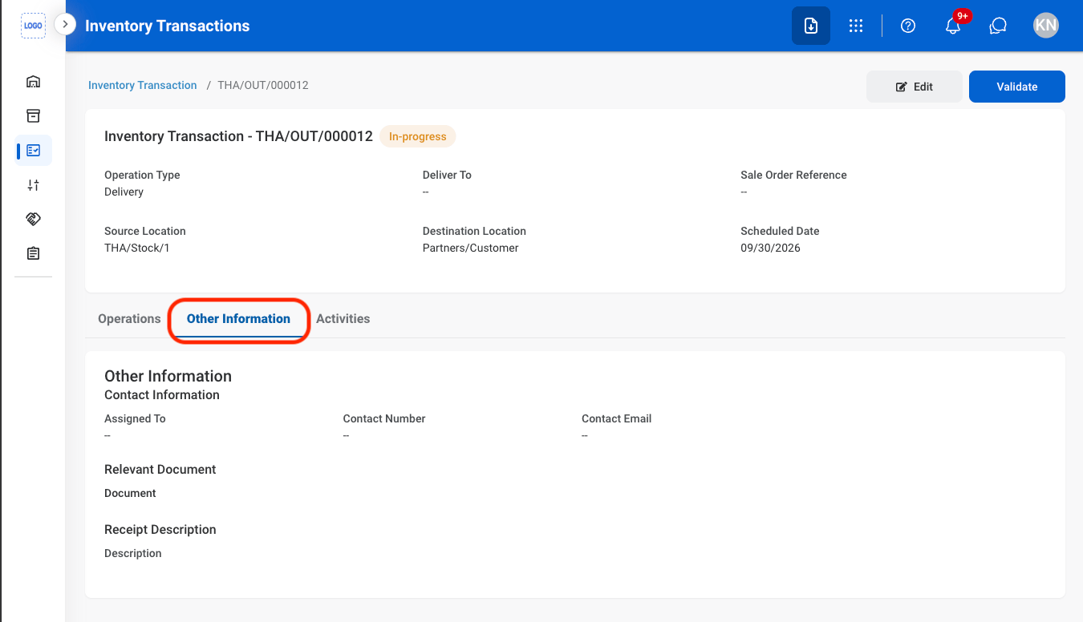Screen dimensions: 1083x622
Task: Click the 09/30/2026 scheduled date value
Action: coord(770,248)
